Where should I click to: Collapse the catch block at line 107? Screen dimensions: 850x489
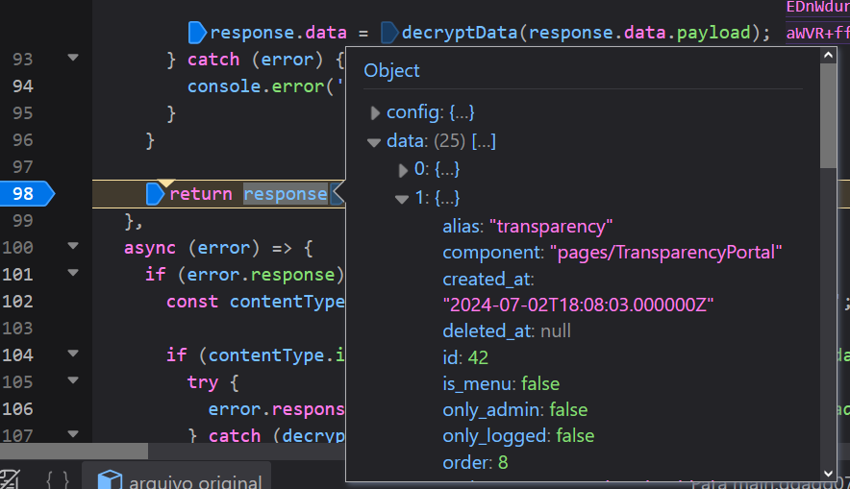(x=73, y=434)
